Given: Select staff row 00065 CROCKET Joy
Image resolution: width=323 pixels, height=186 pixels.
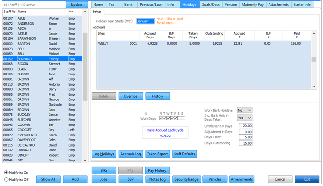Looking at the screenshot, I should pos(42,130).
